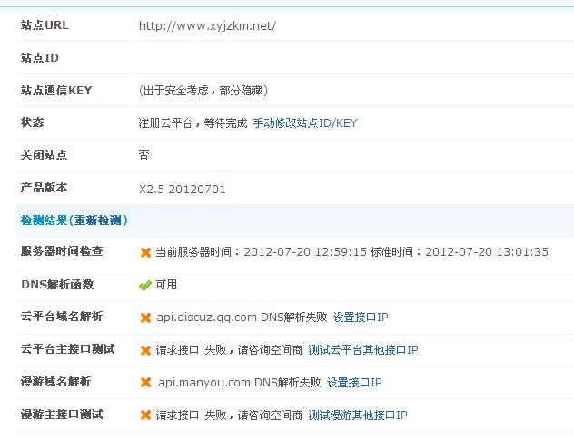Click the 漫游域名解析 label
Image resolution: width=574 pixels, height=440 pixels.
pyautogui.click(x=55, y=382)
